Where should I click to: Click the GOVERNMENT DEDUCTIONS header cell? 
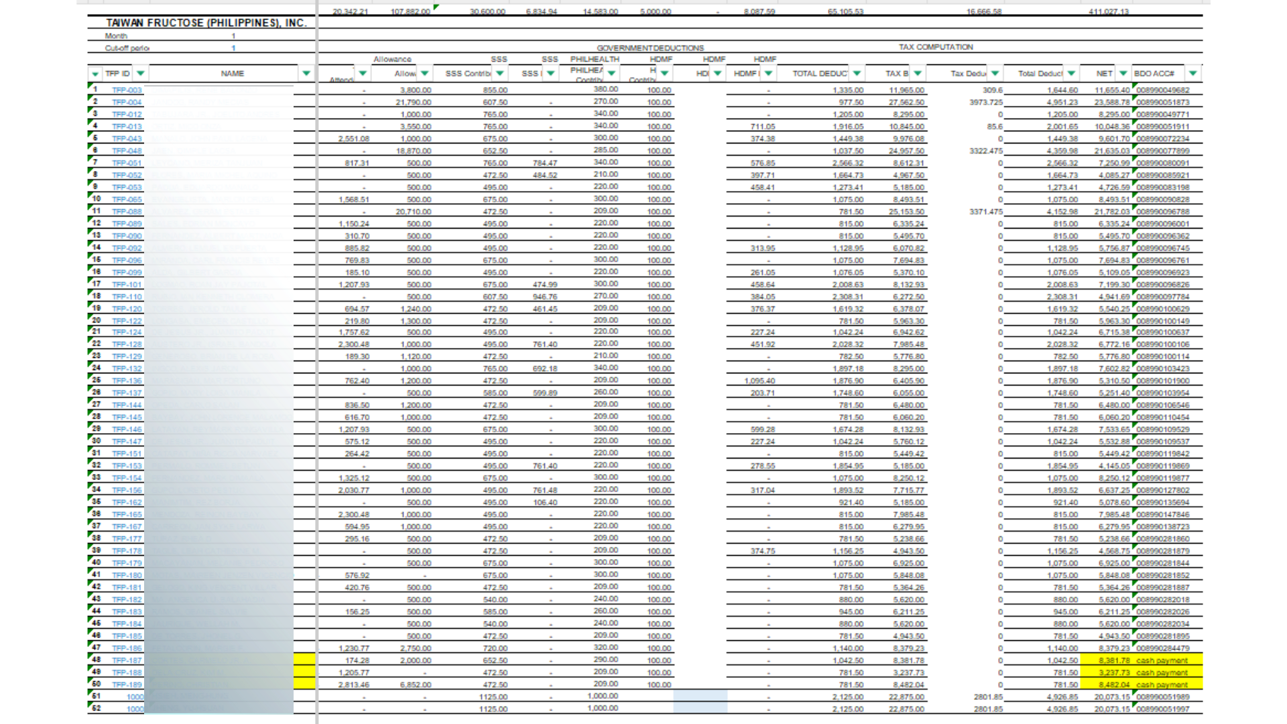(650, 48)
